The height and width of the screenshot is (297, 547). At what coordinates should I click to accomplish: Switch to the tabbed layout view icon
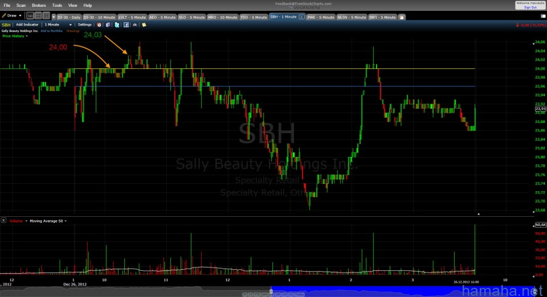click(30, 16)
